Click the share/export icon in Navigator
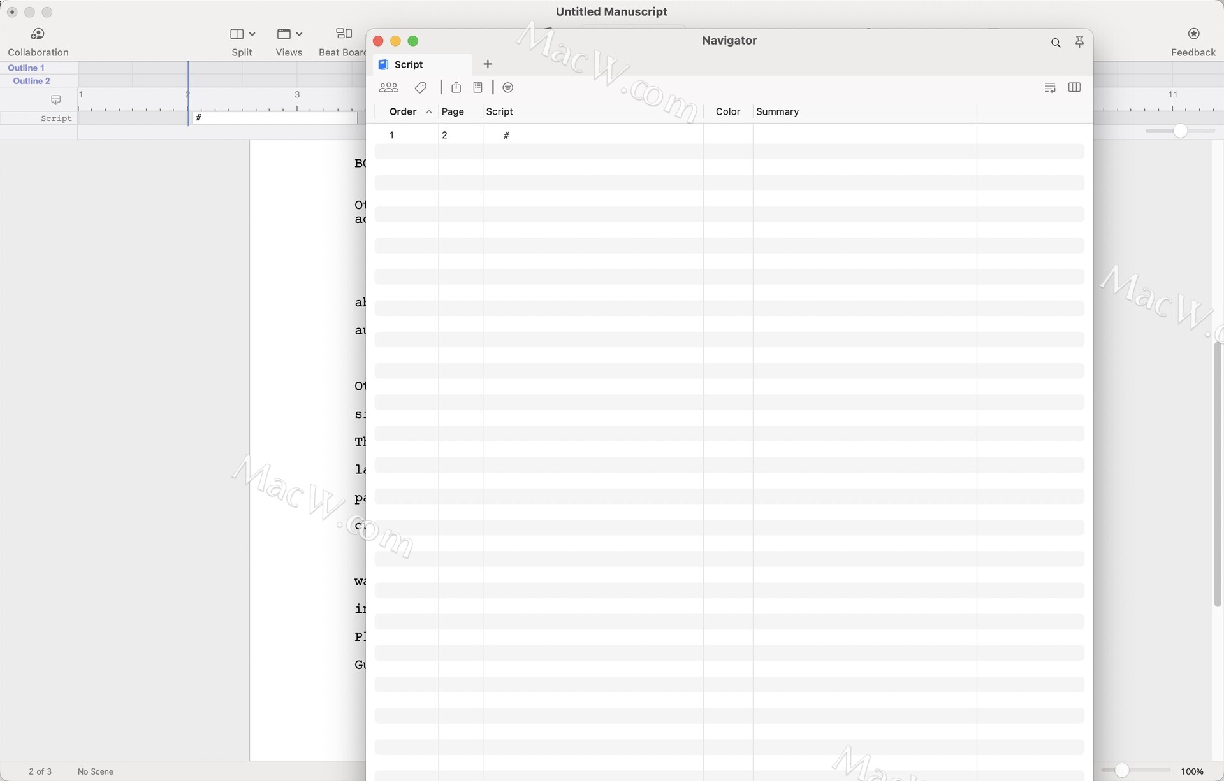This screenshot has height=781, width=1224. [456, 87]
